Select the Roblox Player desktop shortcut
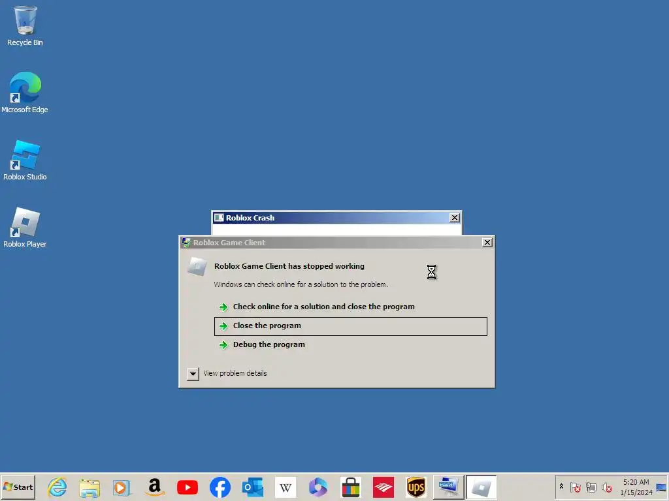The image size is (669, 501). (25, 227)
